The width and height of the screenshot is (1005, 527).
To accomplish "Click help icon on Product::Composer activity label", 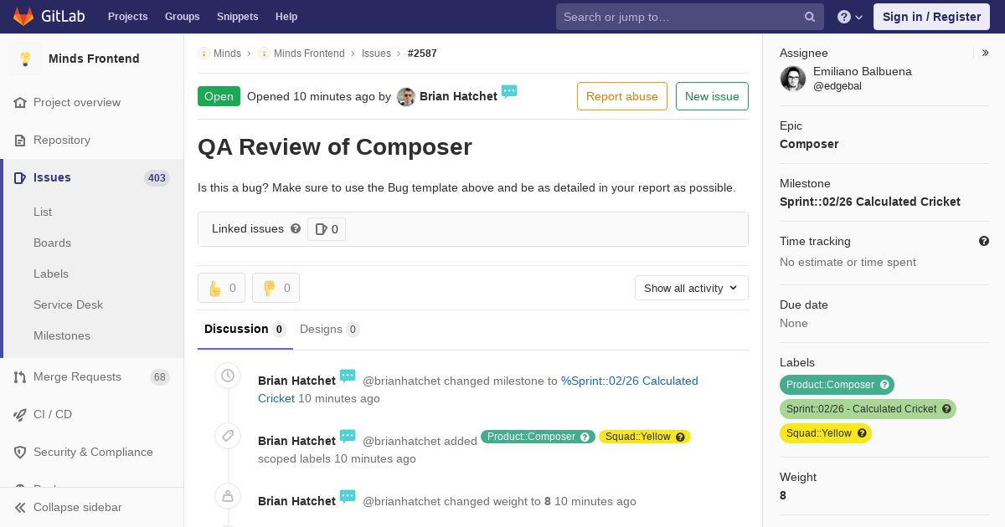I will tap(585, 437).
